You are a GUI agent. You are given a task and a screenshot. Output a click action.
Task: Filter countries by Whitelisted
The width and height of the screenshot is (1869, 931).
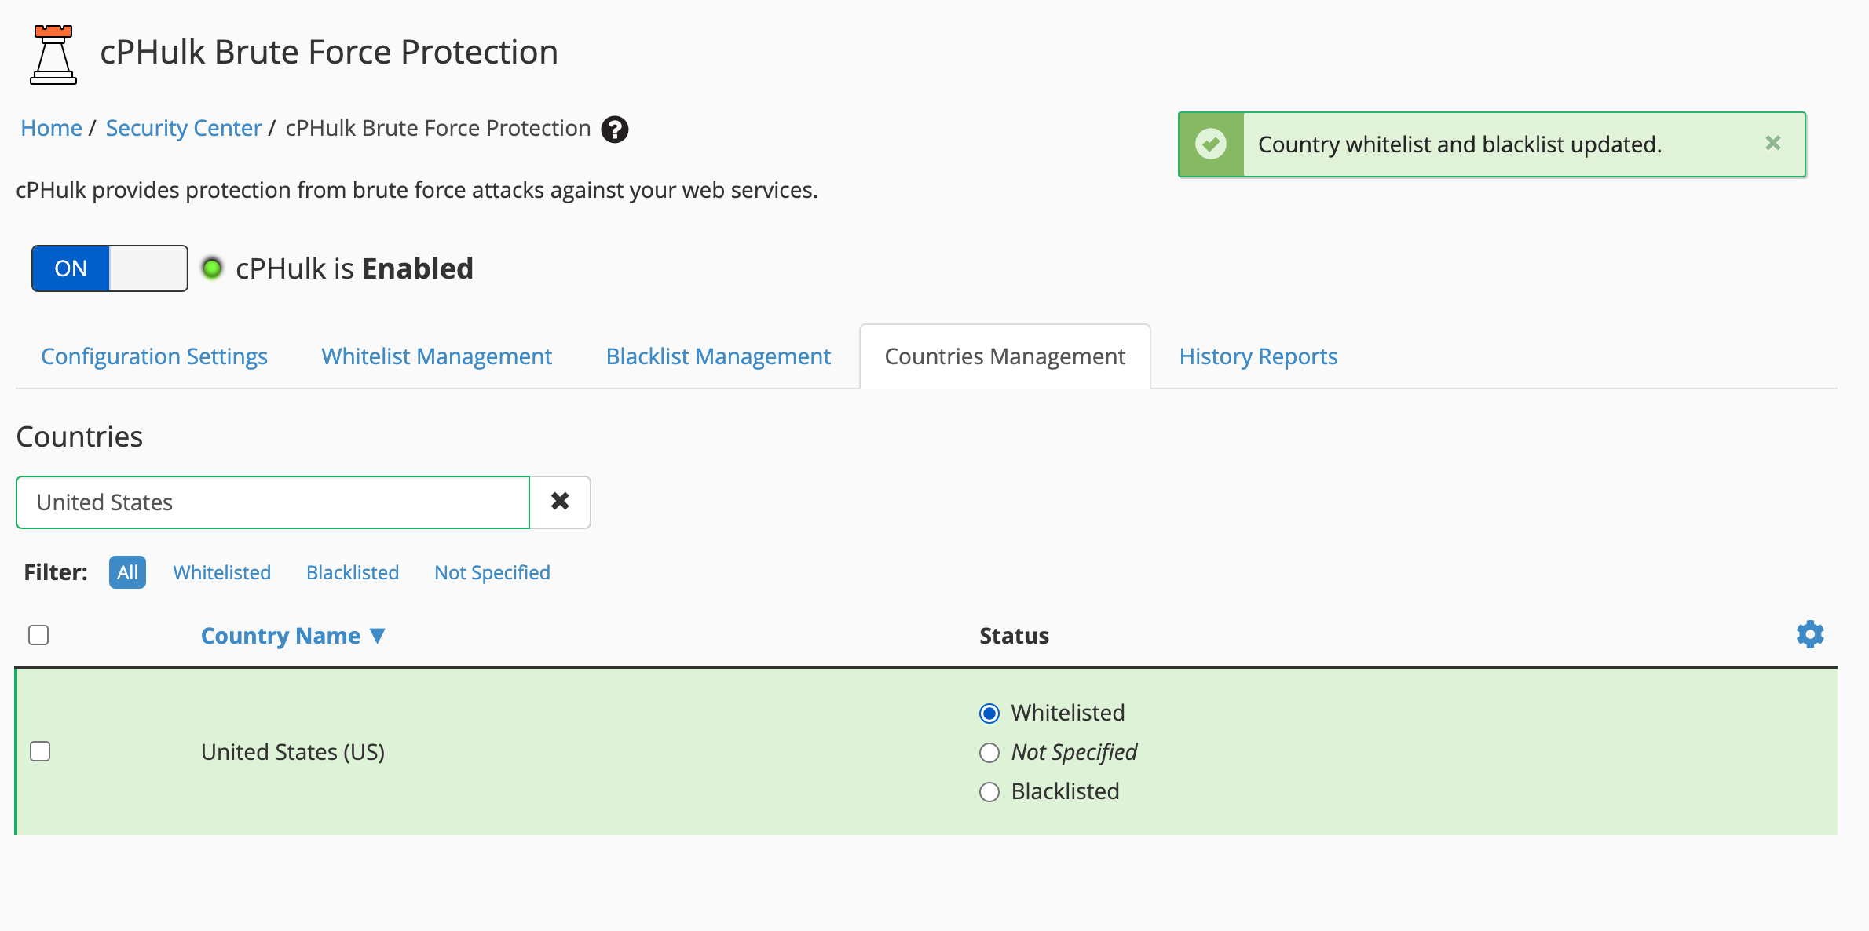coord(222,572)
